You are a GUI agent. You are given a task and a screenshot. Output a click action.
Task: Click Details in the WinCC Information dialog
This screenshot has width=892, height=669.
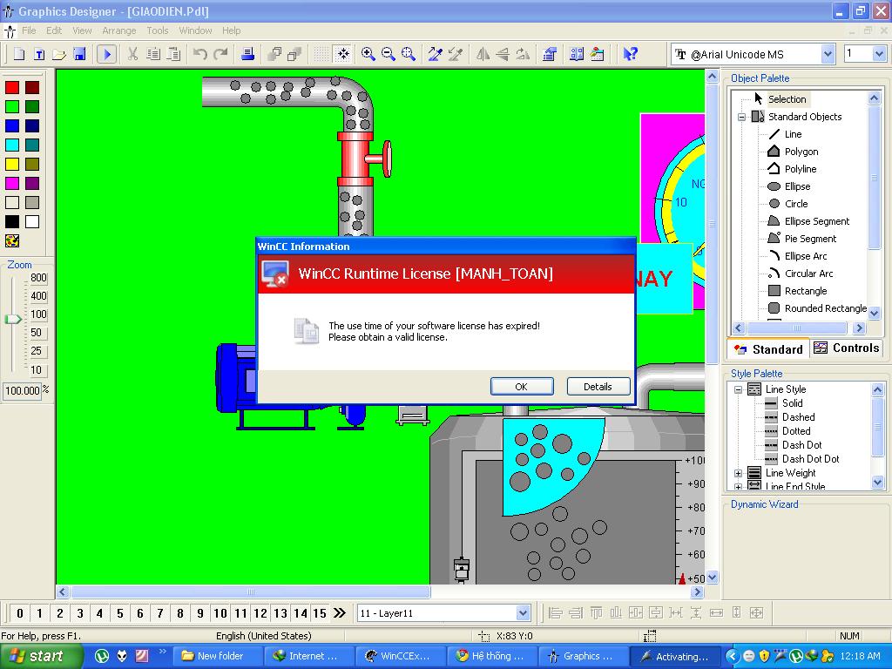(x=598, y=387)
